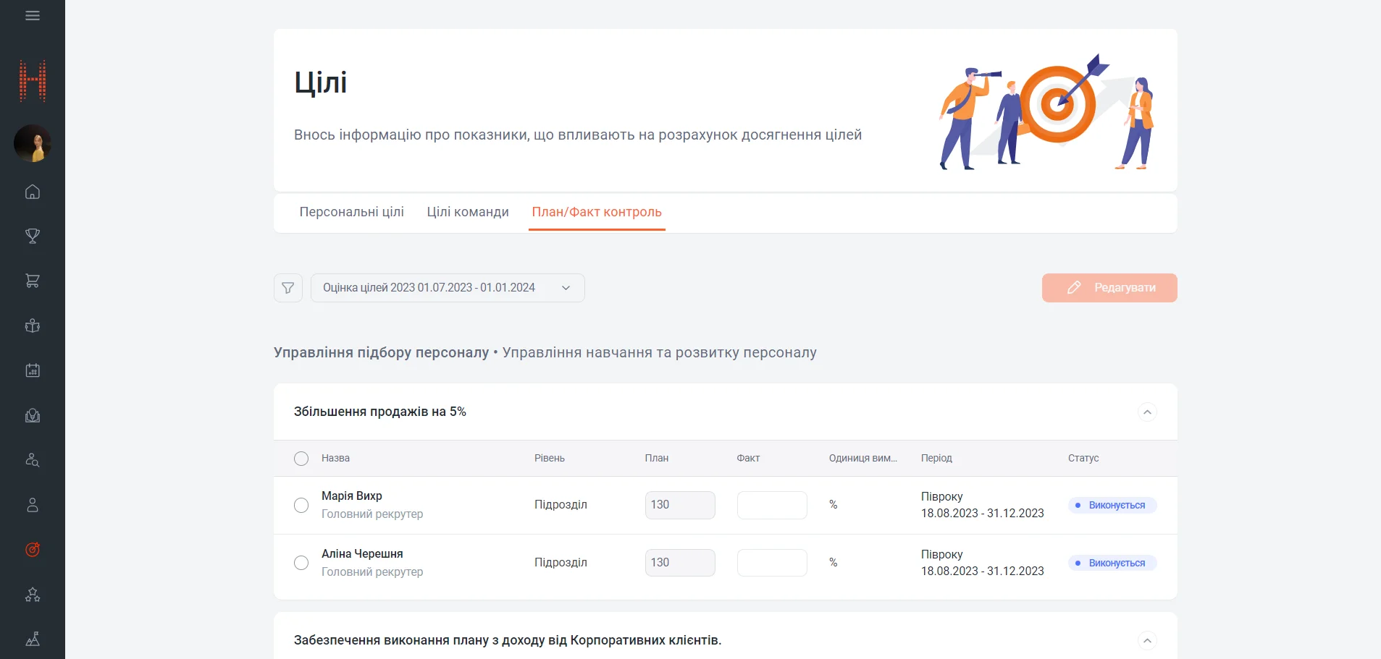
Task: Switch to Персональні цілі tab
Action: pyautogui.click(x=351, y=212)
